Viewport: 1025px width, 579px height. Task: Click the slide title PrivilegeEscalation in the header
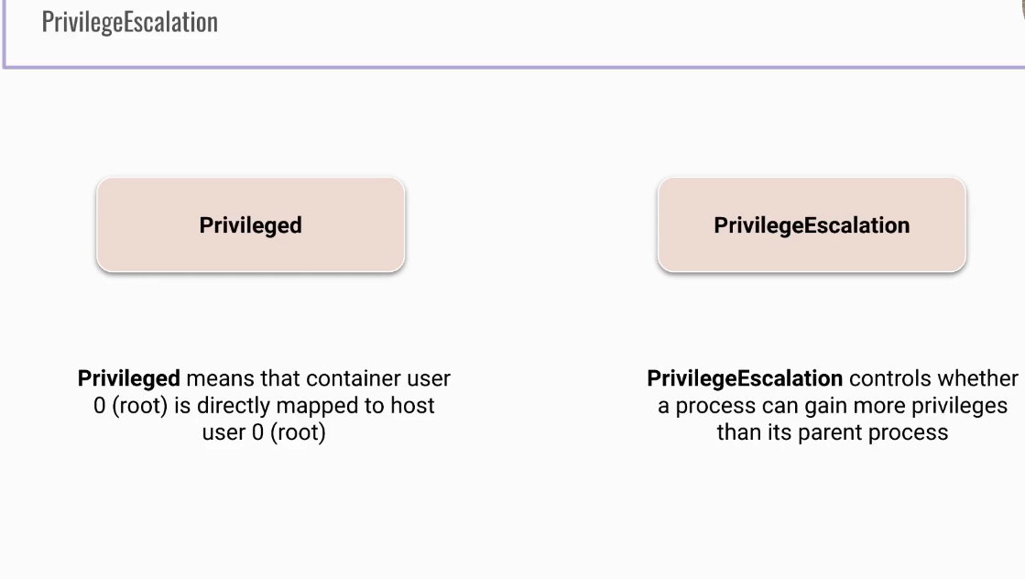click(x=129, y=22)
